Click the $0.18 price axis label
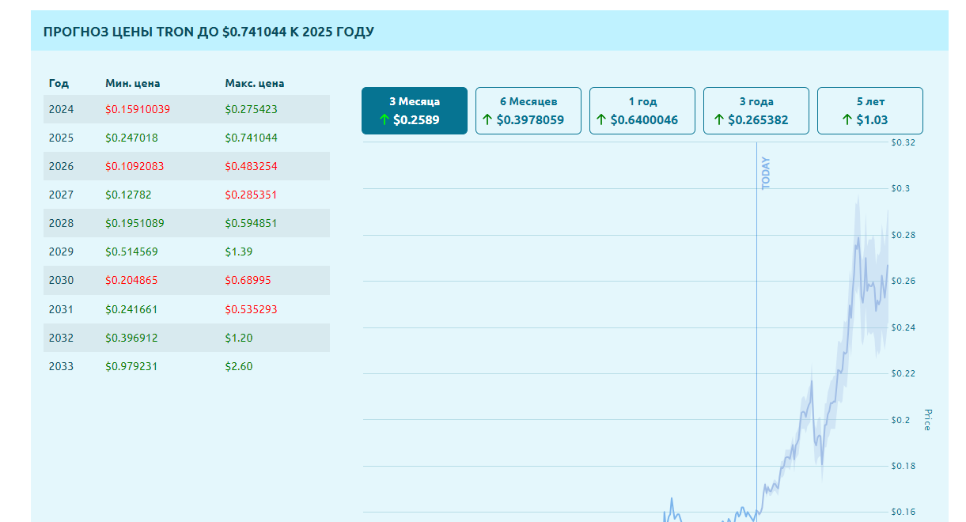This screenshot has width=966, height=522. point(903,466)
